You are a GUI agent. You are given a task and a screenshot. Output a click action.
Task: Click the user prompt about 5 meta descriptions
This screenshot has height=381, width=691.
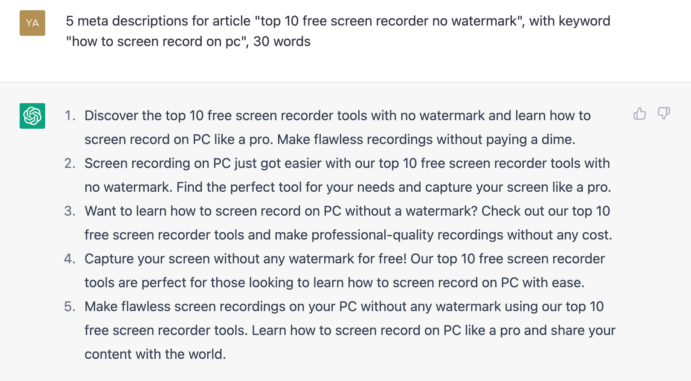338,31
